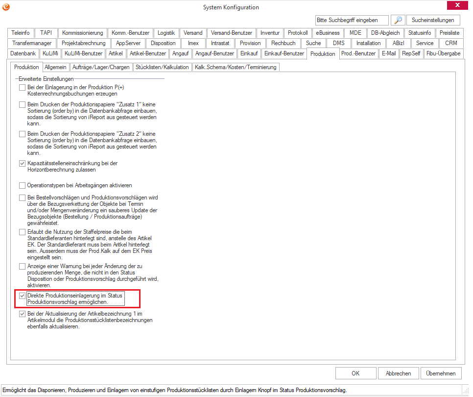Uncheck Kapazitätsstelleneinschränkung bei der Horizontberechnung
The height and width of the screenshot is (397, 473).
(x=22, y=164)
